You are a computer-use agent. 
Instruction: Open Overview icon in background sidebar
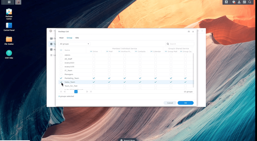point(51,38)
